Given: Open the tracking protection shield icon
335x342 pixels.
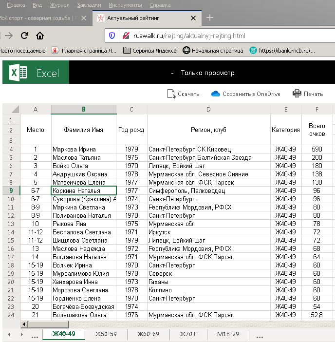Looking at the screenshot, I should [x=112, y=36].
